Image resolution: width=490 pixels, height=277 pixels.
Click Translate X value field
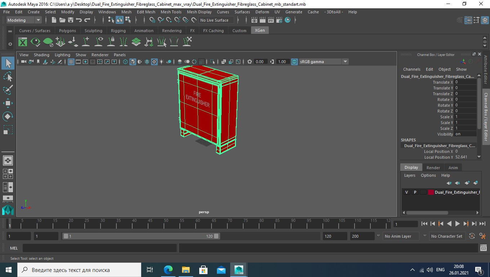click(465, 82)
